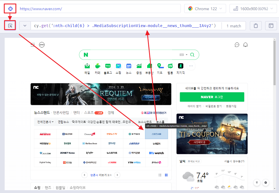Viewport: 279px width, 193px height.
Task: Go to the previous 언론사 page
Action: [x=85, y=175]
